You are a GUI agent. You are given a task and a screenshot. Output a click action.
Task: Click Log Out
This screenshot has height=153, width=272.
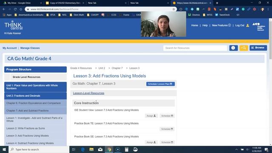click(x=240, y=25)
